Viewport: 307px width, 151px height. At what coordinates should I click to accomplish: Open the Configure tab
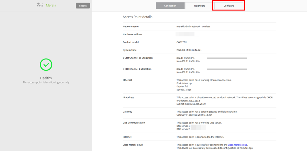[x=229, y=6]
